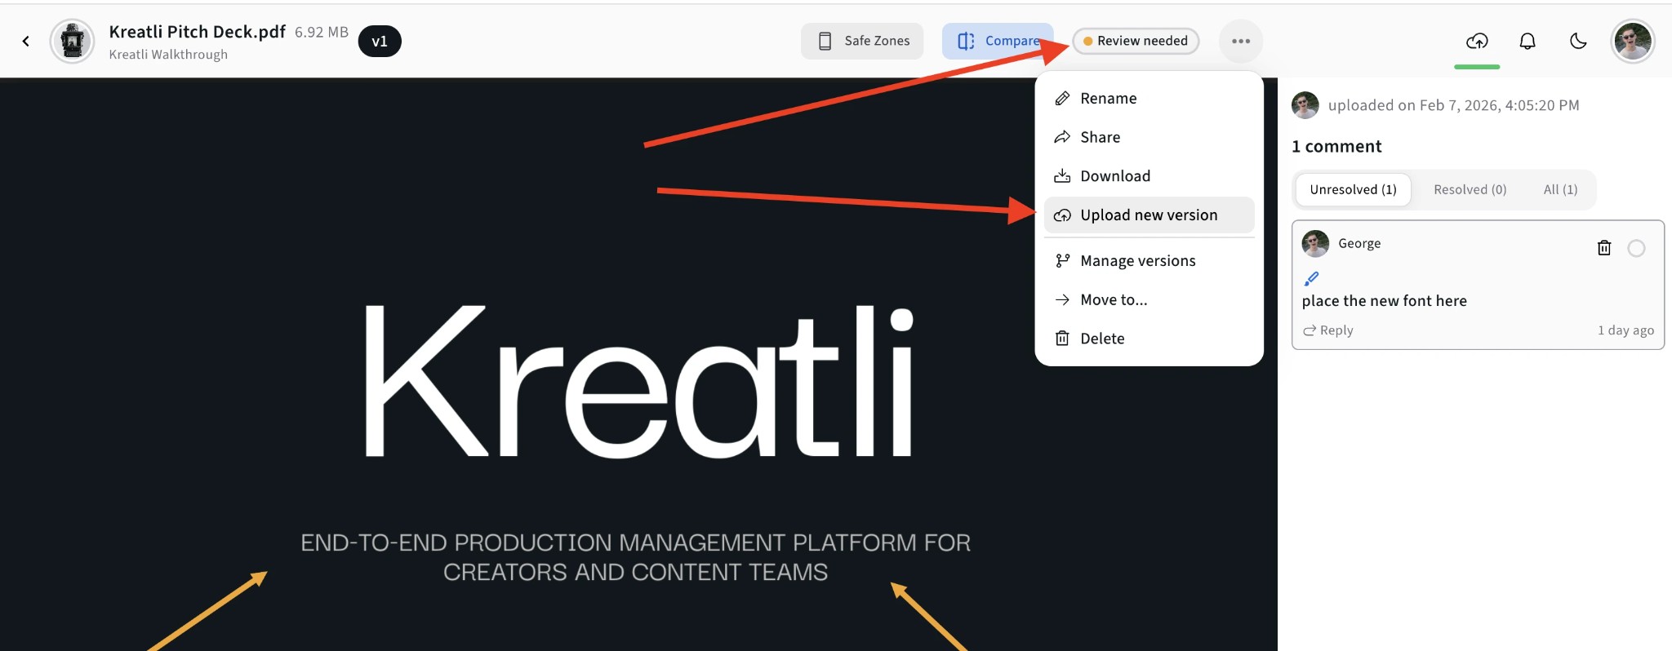
Task: Toggle Safe Zones overlay
Action: [x=862, y=41]
